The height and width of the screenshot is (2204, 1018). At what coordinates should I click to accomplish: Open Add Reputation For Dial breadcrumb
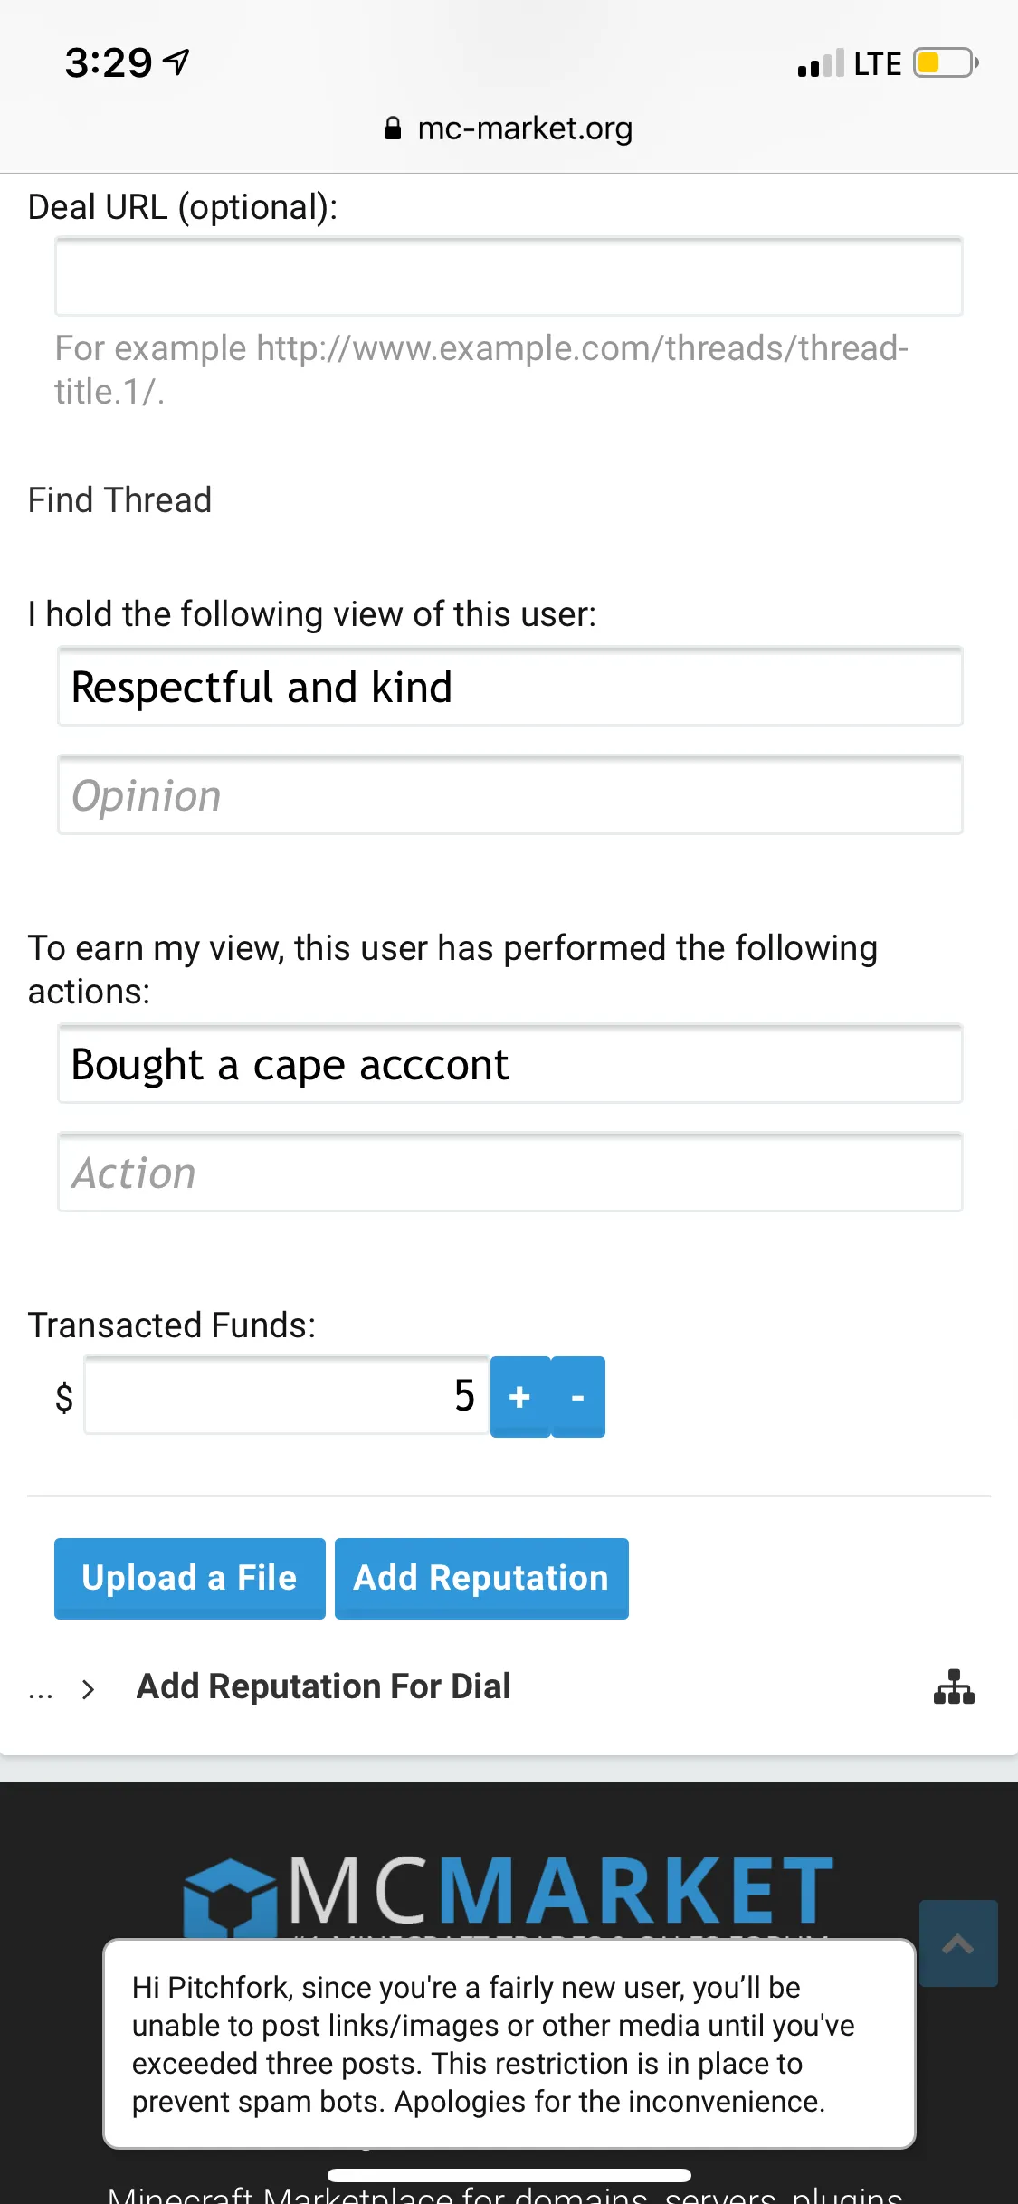tap(323, 1686)
